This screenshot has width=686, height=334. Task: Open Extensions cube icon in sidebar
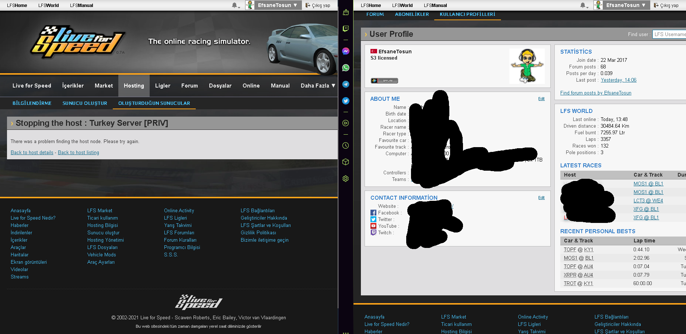click(x=345, y=162)
